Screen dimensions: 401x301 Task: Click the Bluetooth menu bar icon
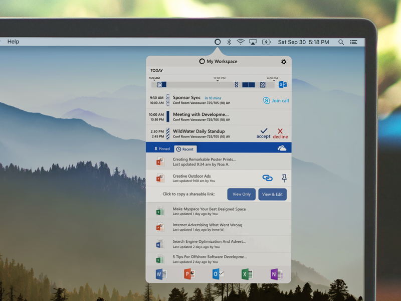229,42
